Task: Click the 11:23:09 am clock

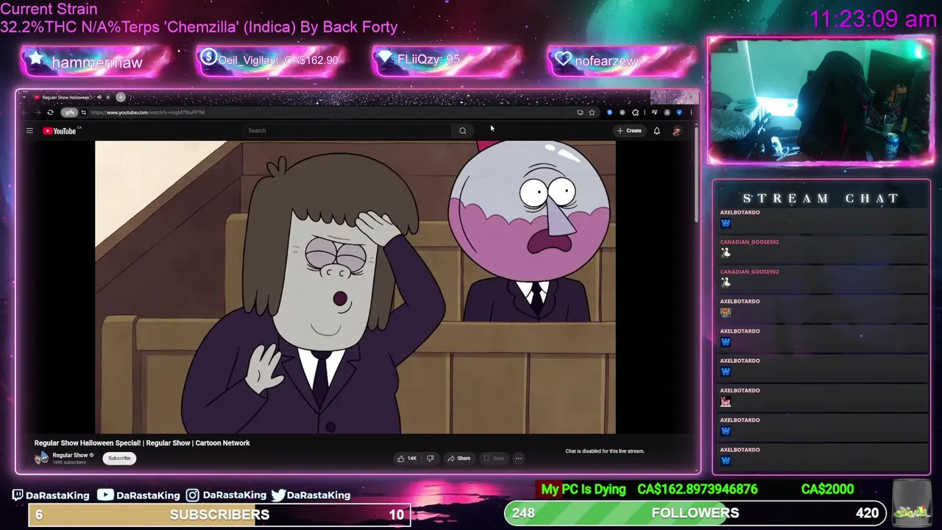Action: click(873, 19)
